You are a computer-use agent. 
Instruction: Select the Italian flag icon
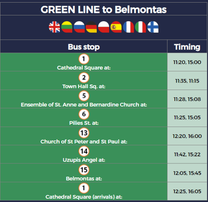141,27
